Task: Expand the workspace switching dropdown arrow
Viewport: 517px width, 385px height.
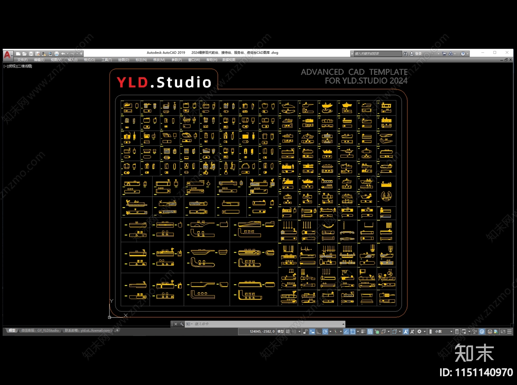Action: pos(425,331)
